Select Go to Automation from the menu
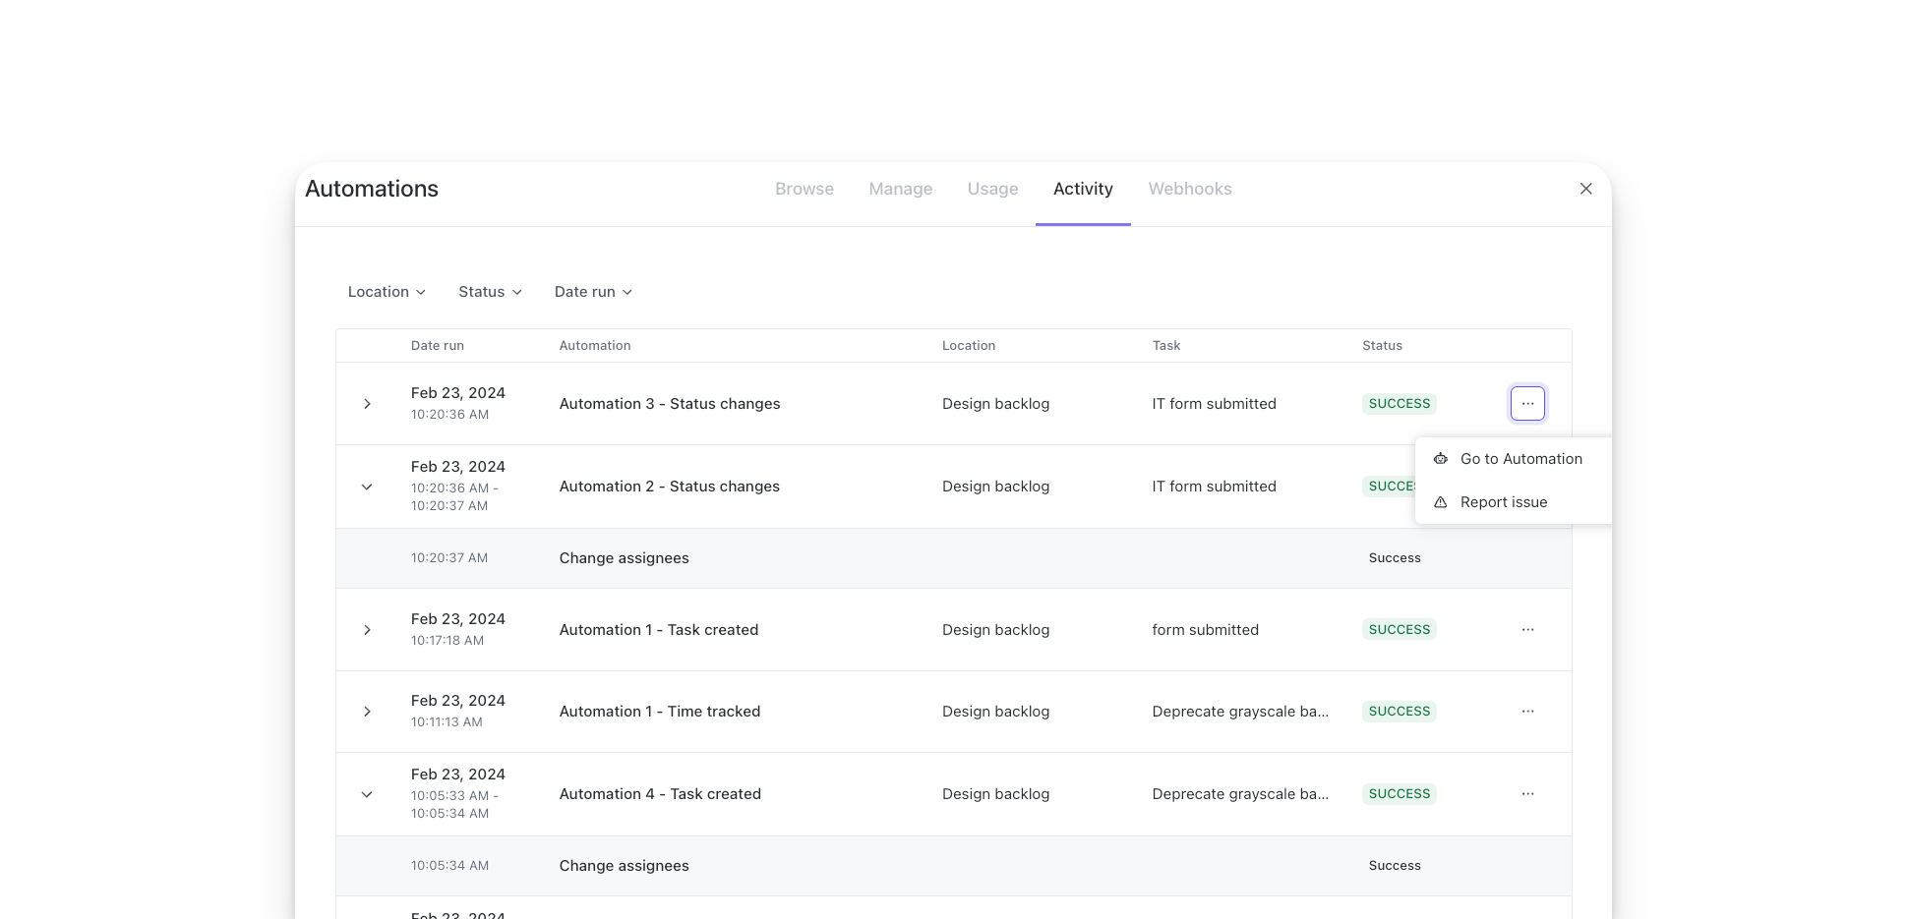This screenshot has height=919, width=1907. 1521,458
